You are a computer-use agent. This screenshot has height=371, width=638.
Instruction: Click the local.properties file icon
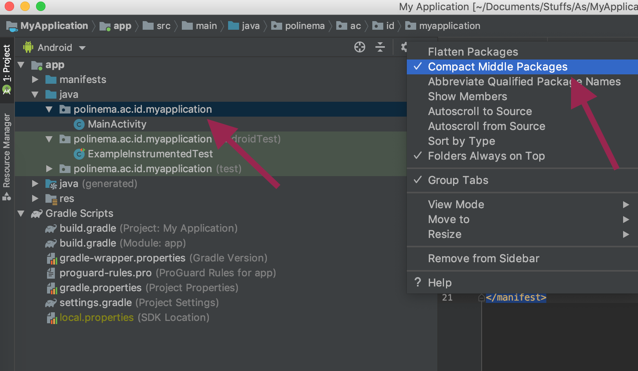click(x=52, y=318)
